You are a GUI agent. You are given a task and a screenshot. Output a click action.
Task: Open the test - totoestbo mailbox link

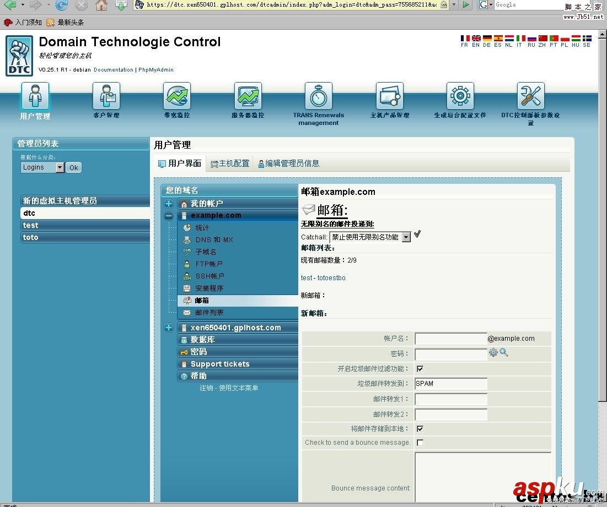[323, 278]
